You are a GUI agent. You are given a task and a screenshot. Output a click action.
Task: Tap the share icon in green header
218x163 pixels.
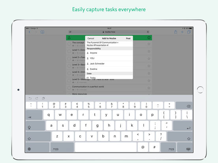tap(69, 38)
